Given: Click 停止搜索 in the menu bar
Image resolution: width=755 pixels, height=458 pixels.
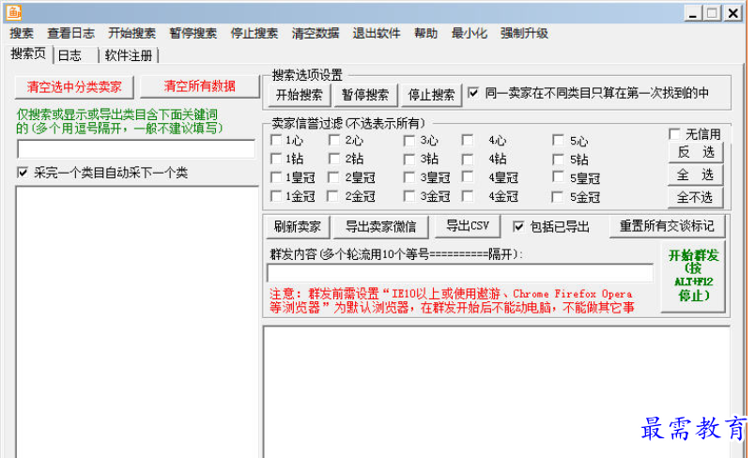Looking at the screenshot, I should tap(254, 33).
